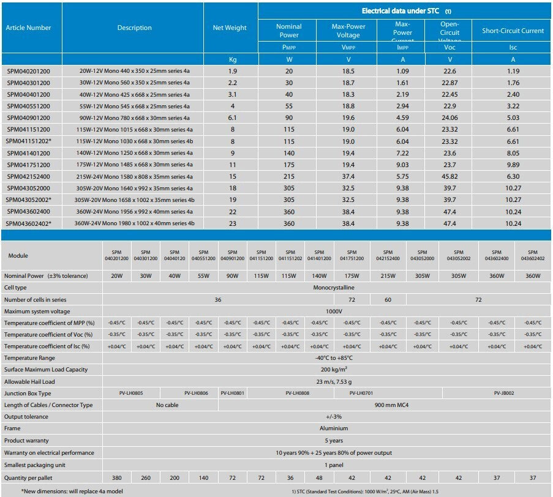This screenshot has width=553, height=497.
Task: Select the Nominal Power header cell
Action: pos(288,28)
